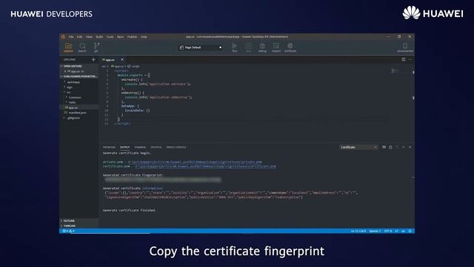Viewport: 474px width, 267px height.
Task: Select app.ux file in explorer tree
Action: coord(73,108)
